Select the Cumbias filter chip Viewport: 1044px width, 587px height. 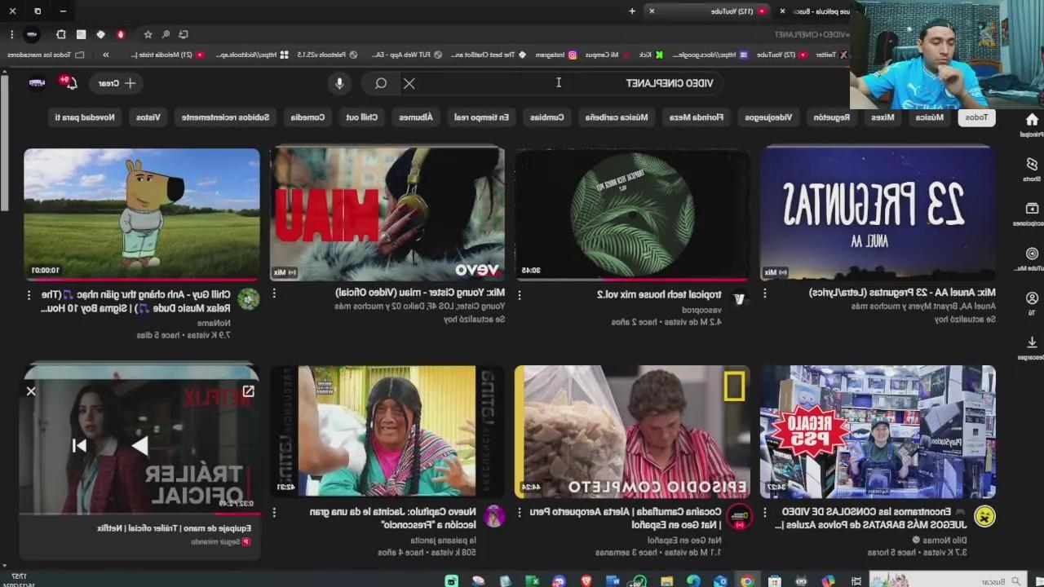tap(547, 117)
